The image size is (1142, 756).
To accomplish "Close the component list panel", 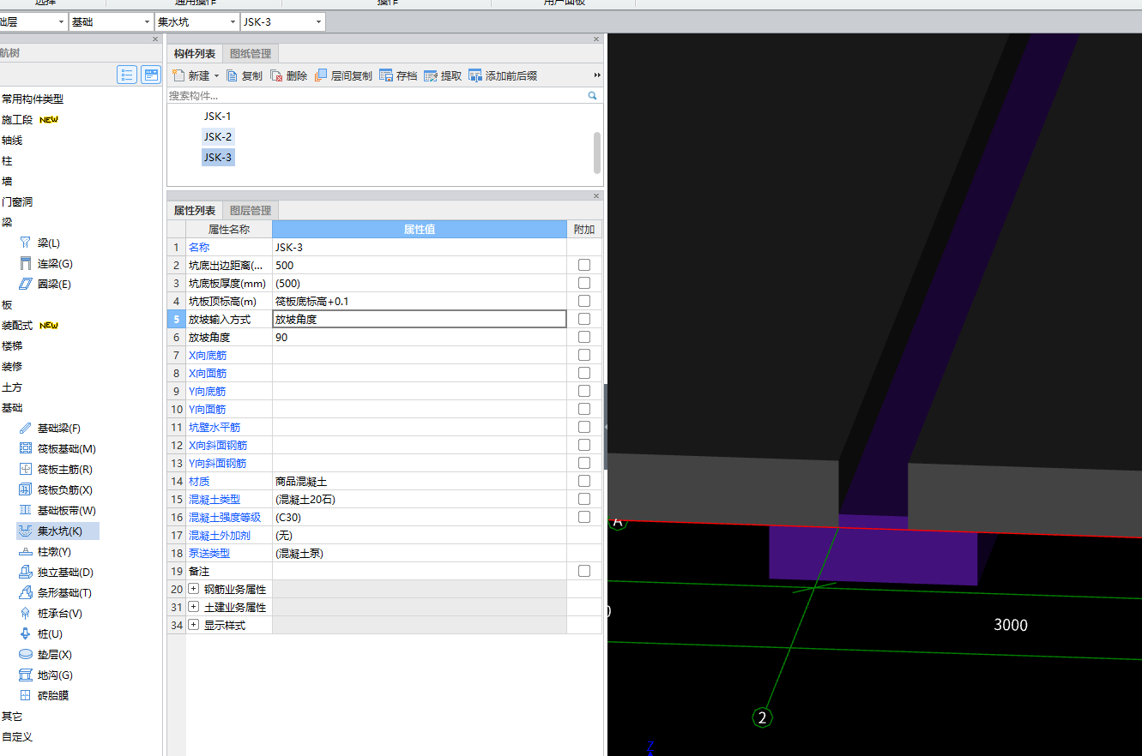I will pyautogui.click(x=596, y=39).
